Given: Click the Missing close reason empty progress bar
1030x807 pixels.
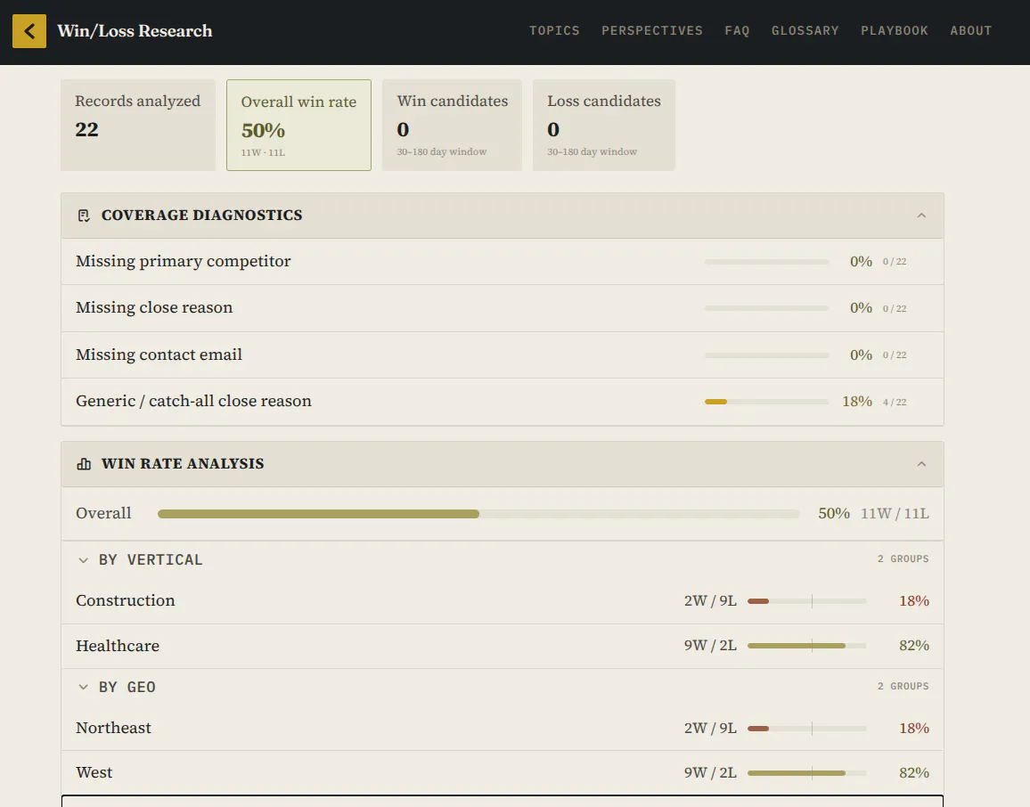Looking at the screenshot, I should coord(766,308).
